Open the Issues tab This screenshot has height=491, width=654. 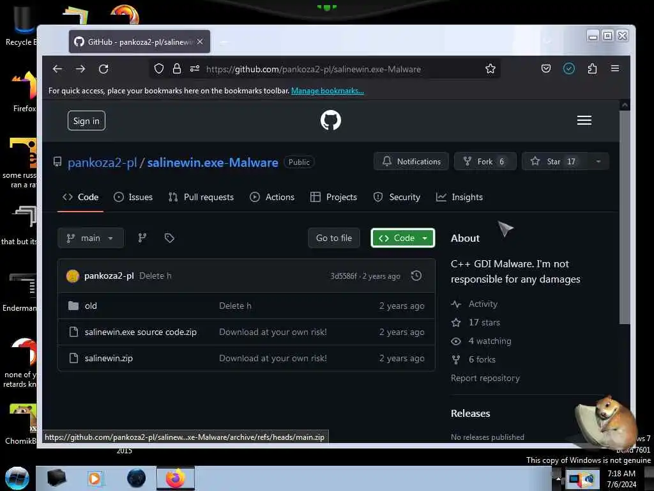pos(133,197)
